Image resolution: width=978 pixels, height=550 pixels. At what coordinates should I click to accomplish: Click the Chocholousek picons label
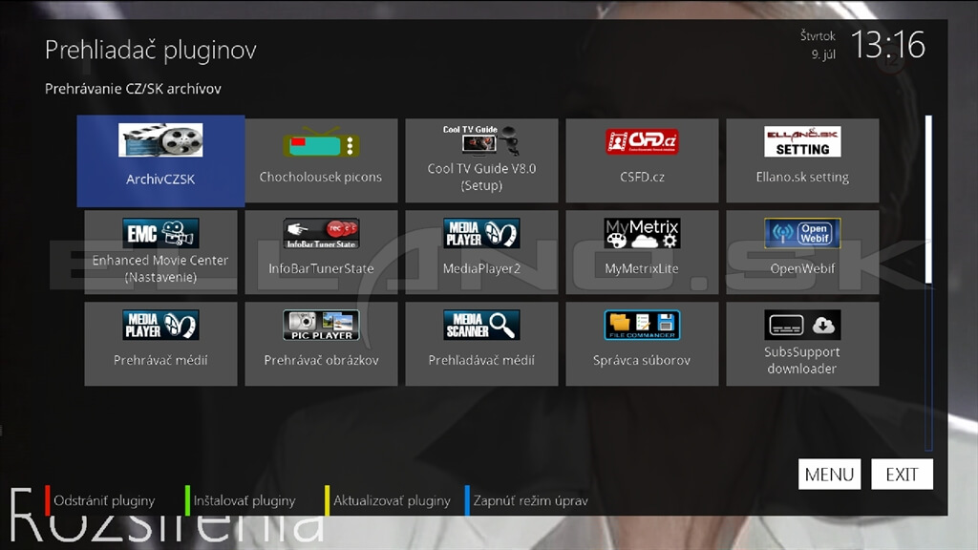[321, 177]
